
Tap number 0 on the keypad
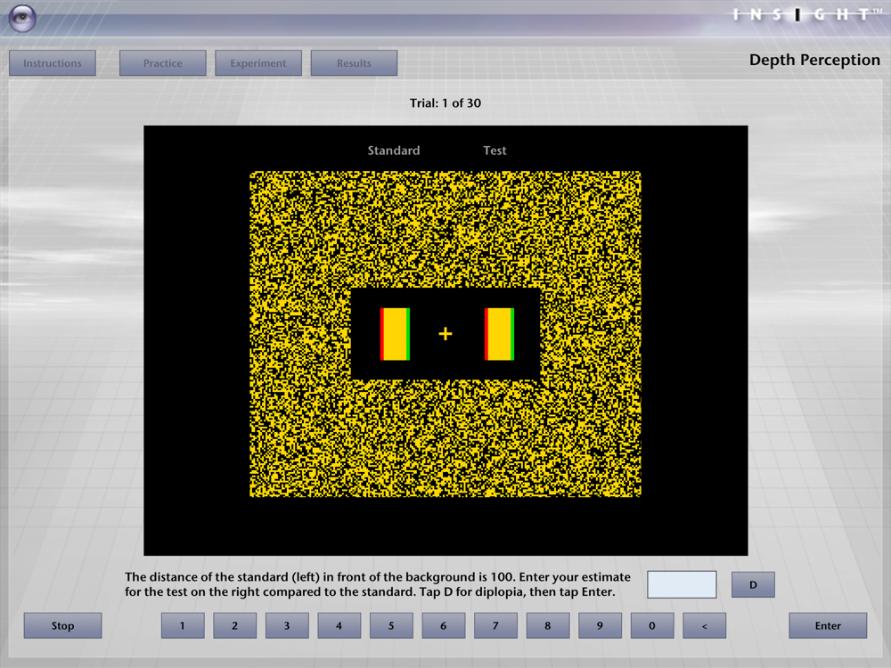[x=652, y=625]
